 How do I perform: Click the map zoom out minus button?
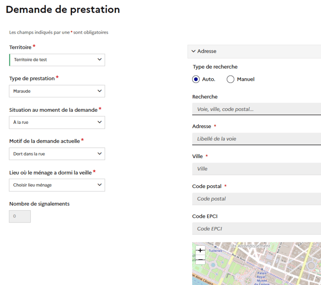click(x=200, y=260)
